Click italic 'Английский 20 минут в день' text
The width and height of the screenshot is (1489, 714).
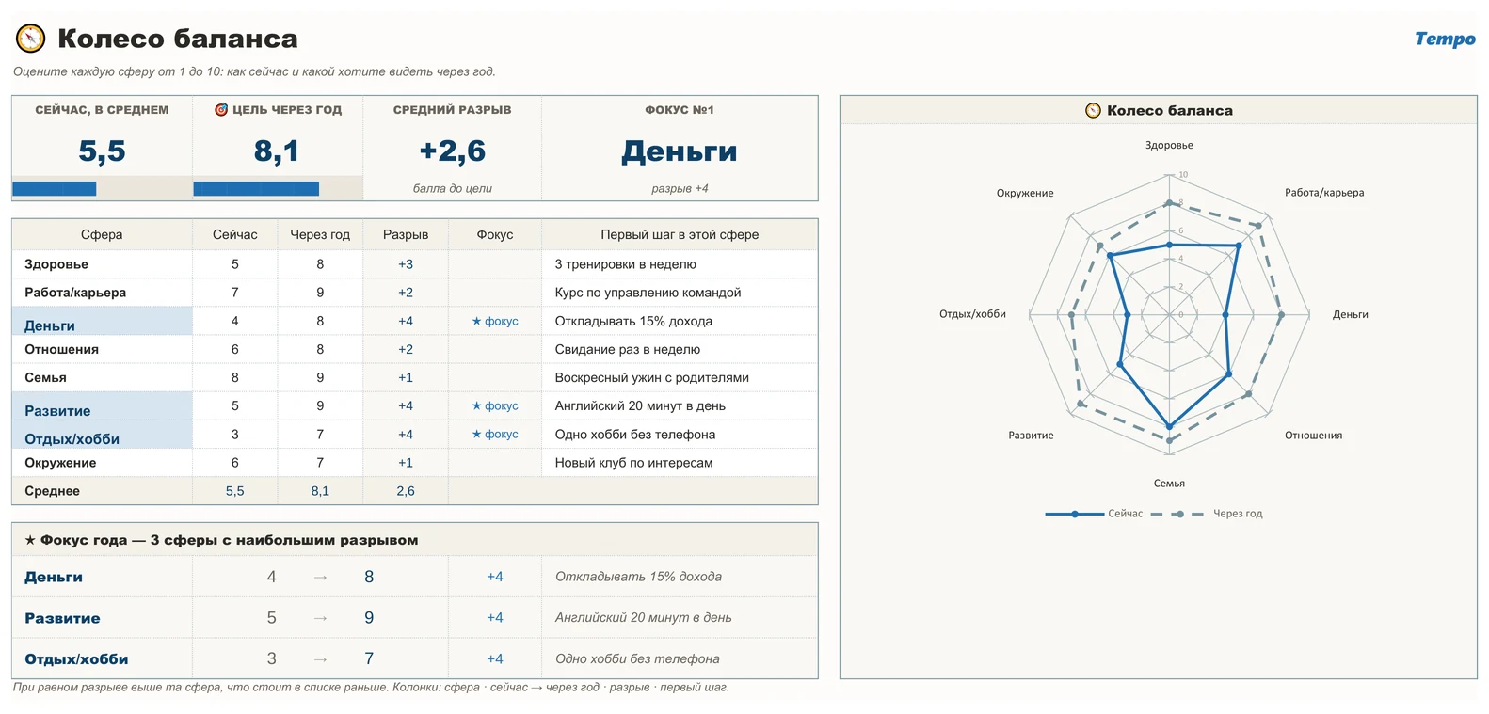(x=644, y=618)
